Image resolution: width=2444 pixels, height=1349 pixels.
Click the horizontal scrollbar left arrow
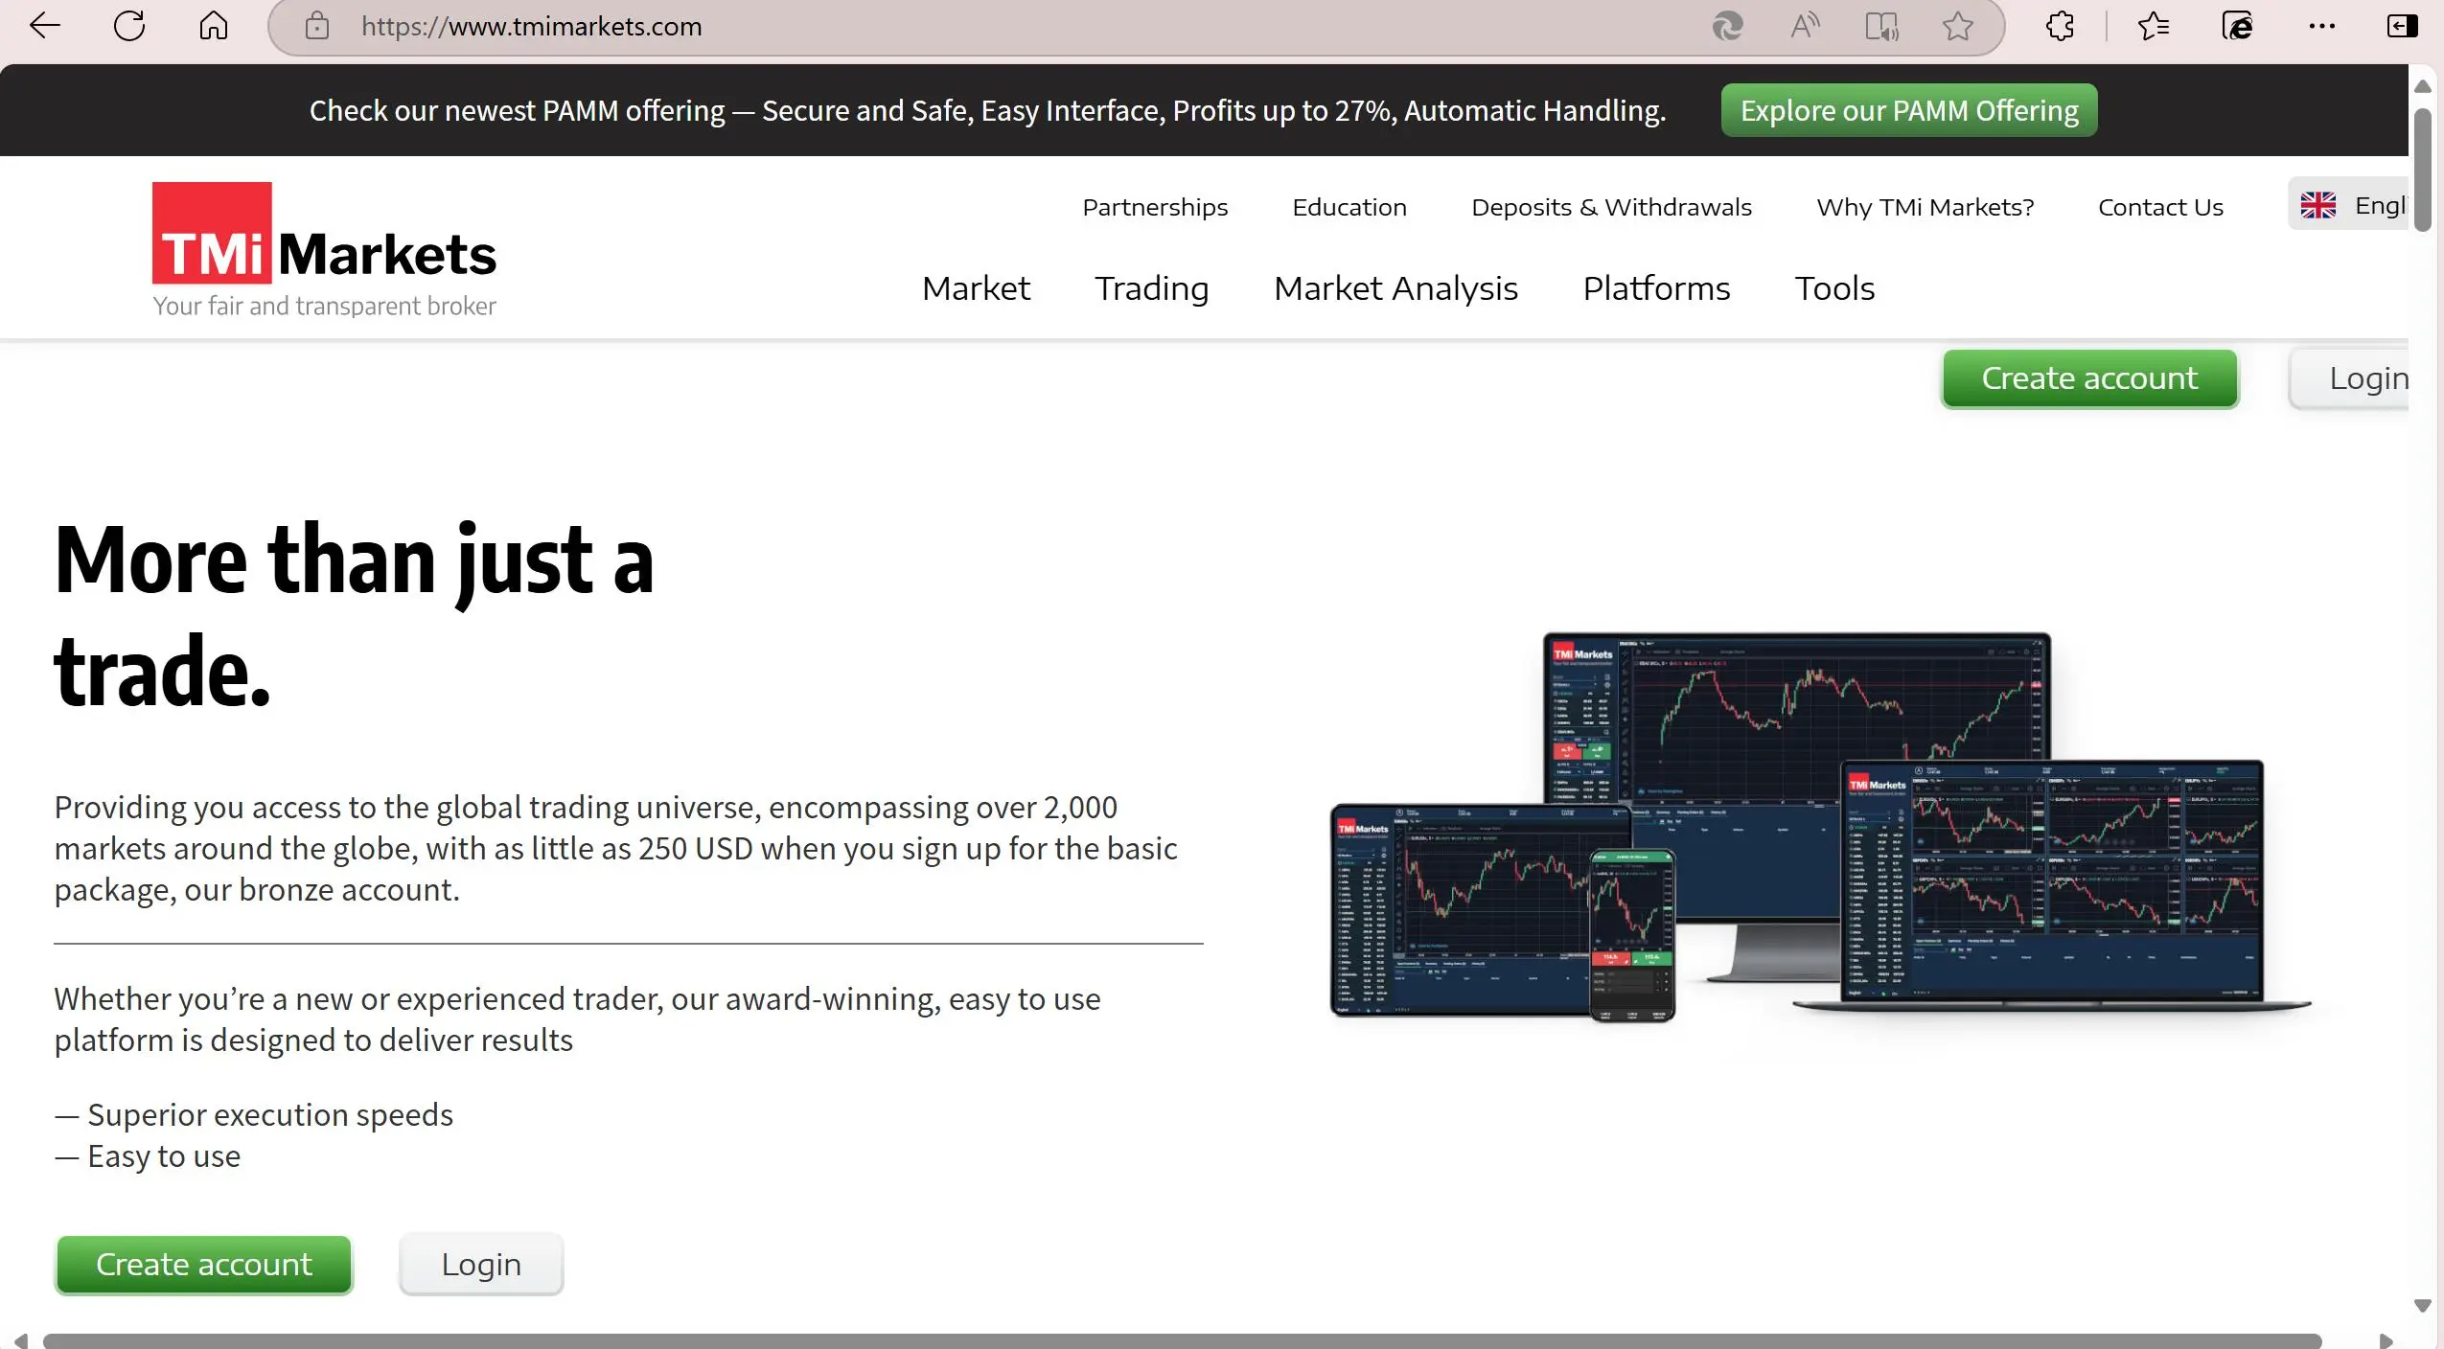[x=20, y=1340]
